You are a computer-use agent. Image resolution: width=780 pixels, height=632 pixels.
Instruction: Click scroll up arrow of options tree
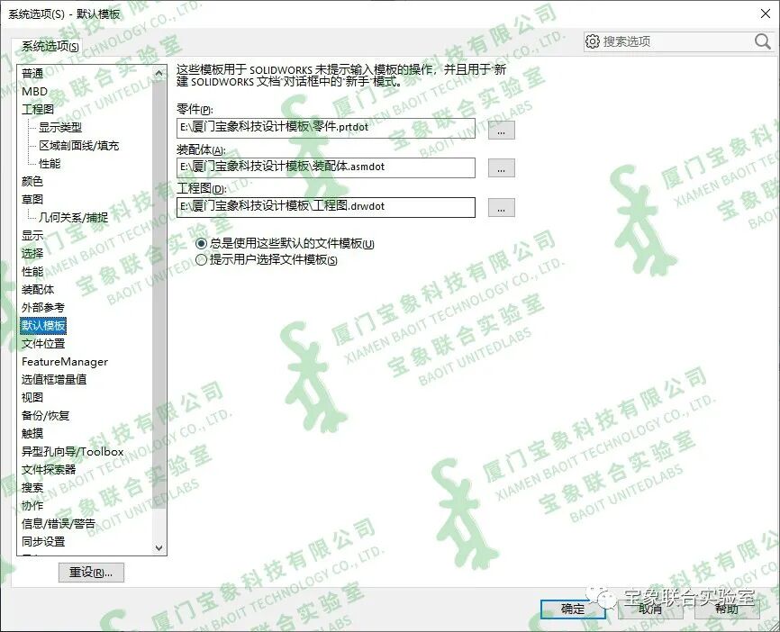coord(159,74)
